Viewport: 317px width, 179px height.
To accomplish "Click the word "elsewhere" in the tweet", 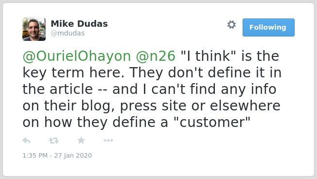I will pyautogui.click(x=245, y=106).
